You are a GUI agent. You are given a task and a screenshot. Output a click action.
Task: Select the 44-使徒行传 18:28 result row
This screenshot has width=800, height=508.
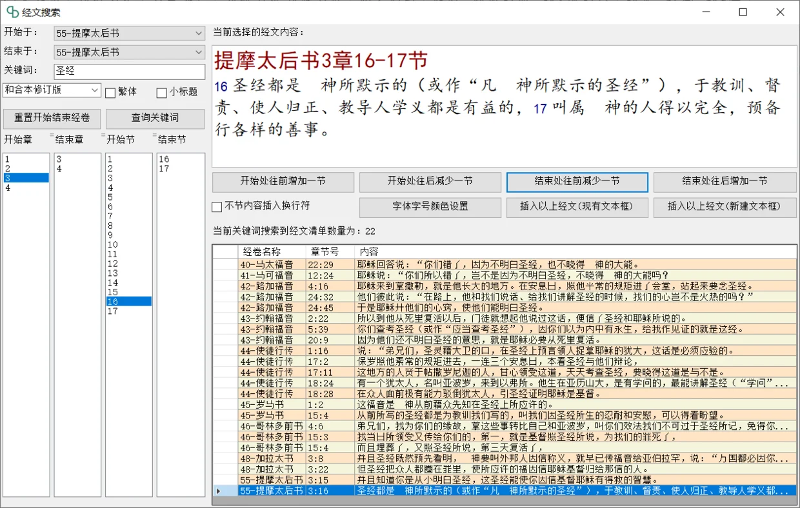[505, 394]
